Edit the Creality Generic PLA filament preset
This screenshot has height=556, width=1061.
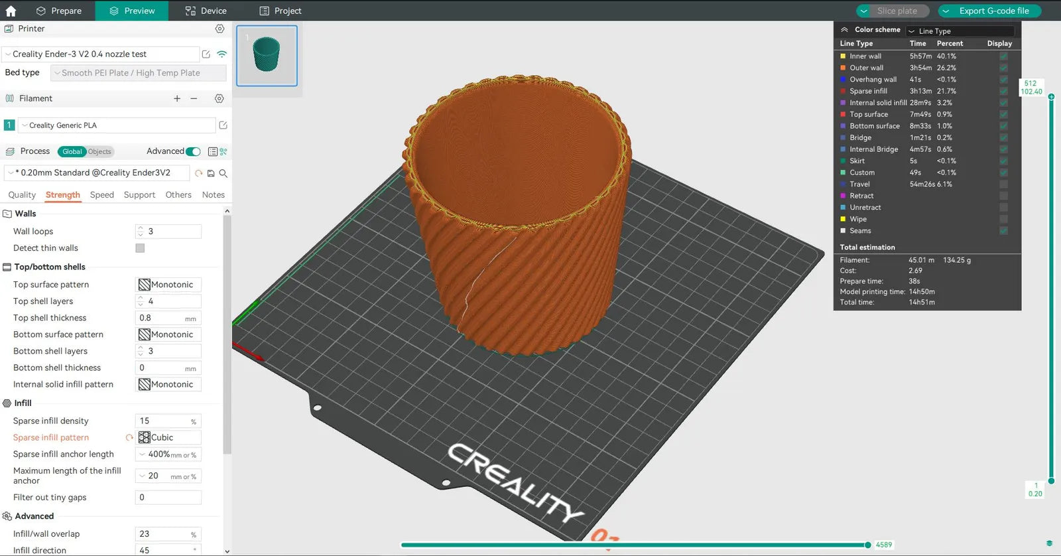click(x=223, y=125)
